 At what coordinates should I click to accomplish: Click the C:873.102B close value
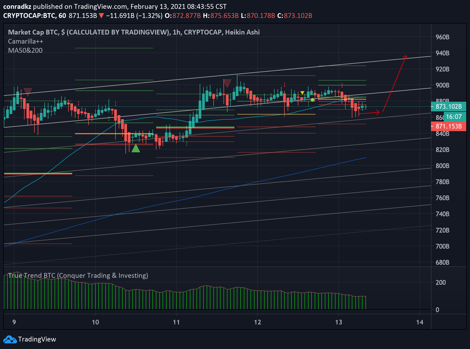[x=295, y=16]
